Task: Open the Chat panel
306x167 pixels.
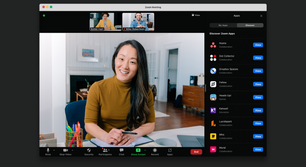Action: coord(122,151)
